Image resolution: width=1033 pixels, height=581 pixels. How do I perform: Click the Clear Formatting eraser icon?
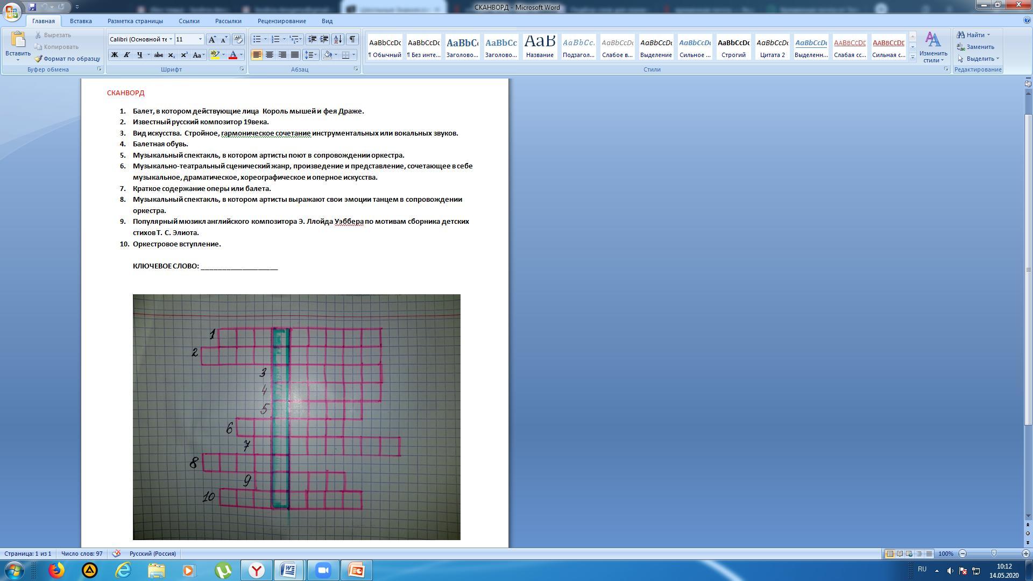[238, 39]
